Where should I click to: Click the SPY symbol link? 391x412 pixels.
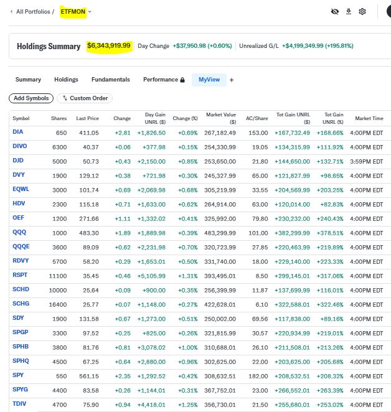(x=18, y=375)
